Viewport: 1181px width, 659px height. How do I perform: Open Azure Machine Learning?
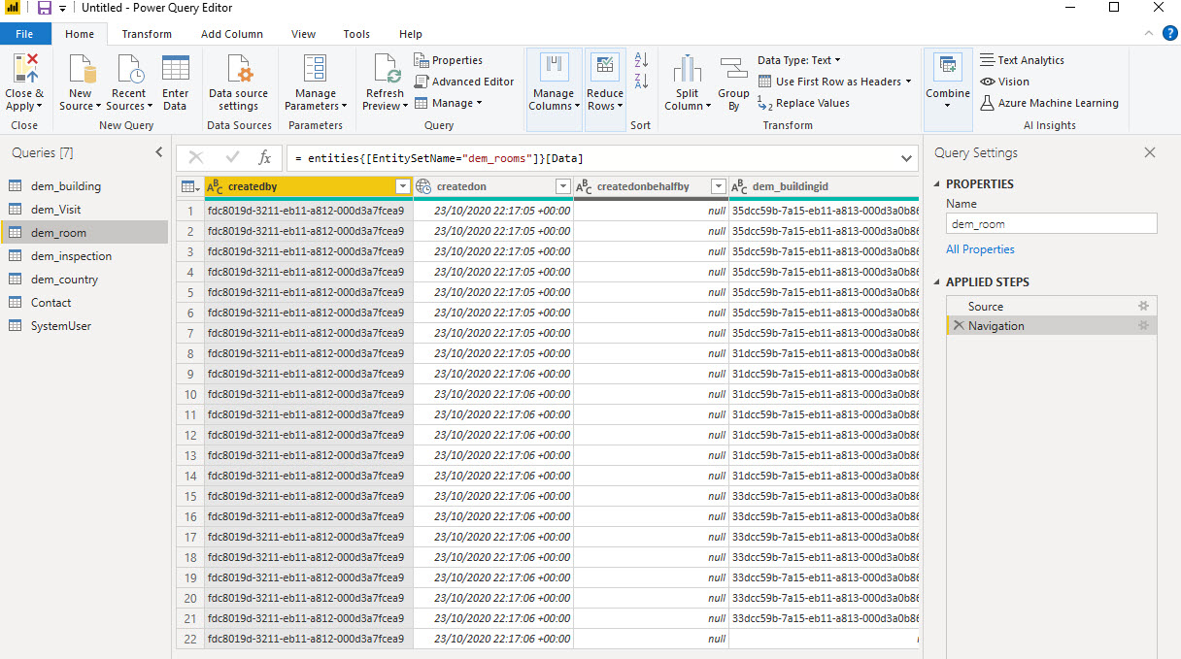tap(1049, 103)
